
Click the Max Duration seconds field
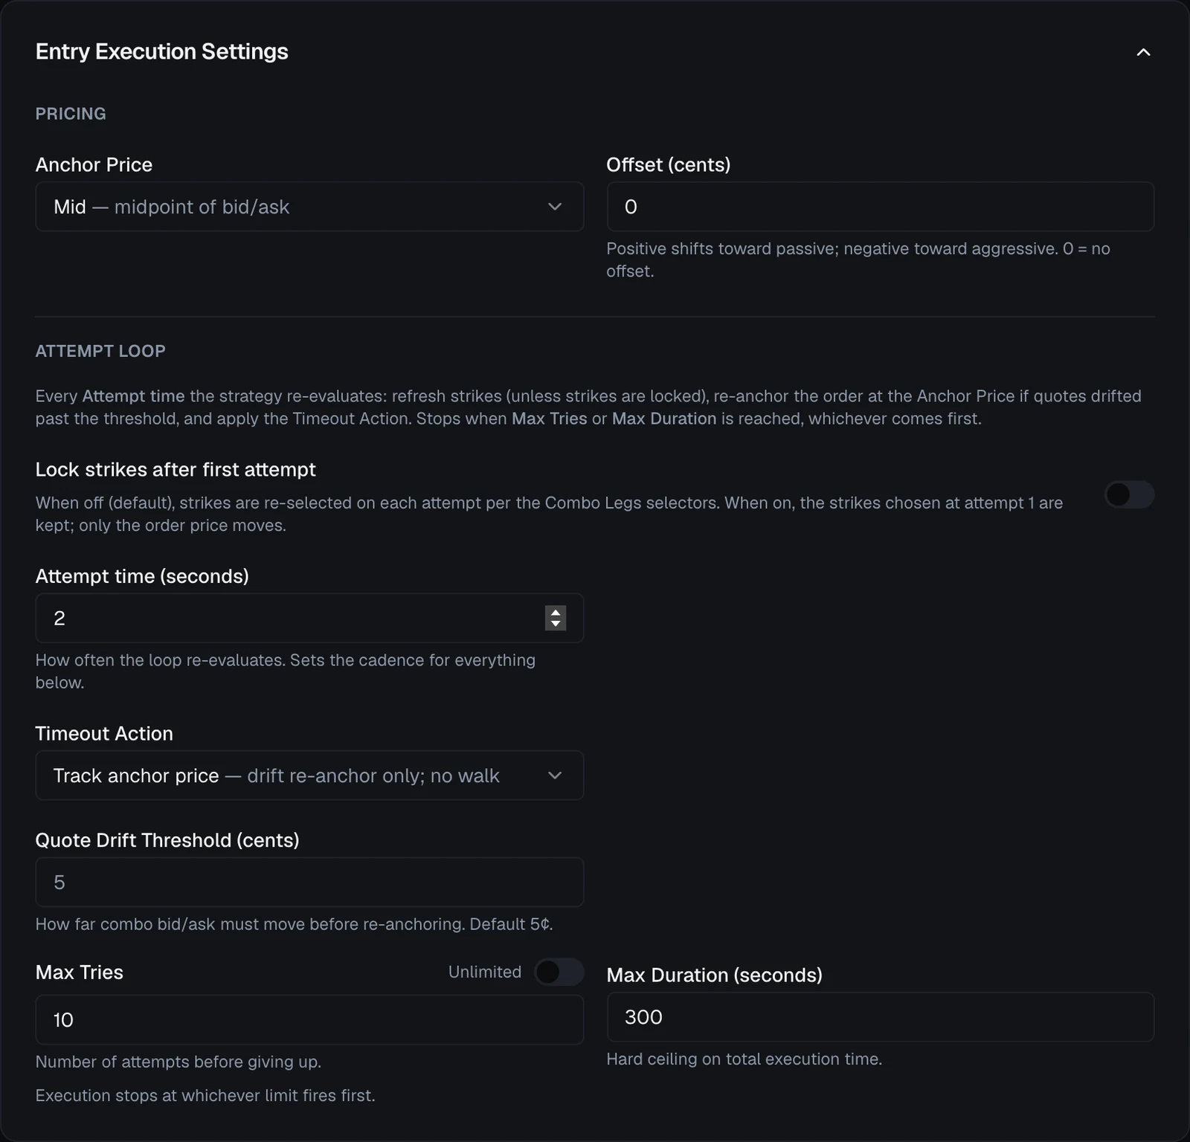881,1017
